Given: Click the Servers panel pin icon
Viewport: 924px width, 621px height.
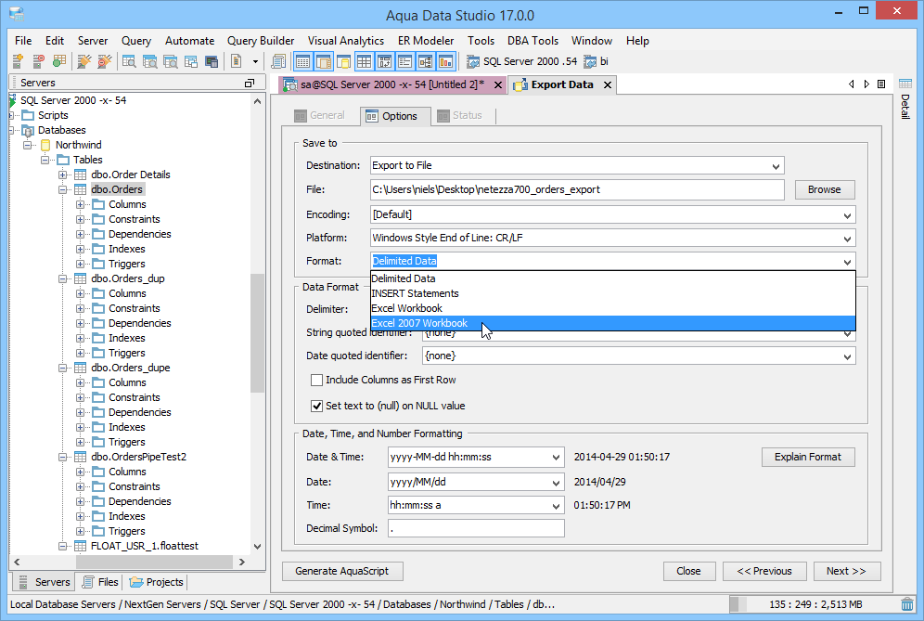Looking at the screenshot, I should [249, 82].
